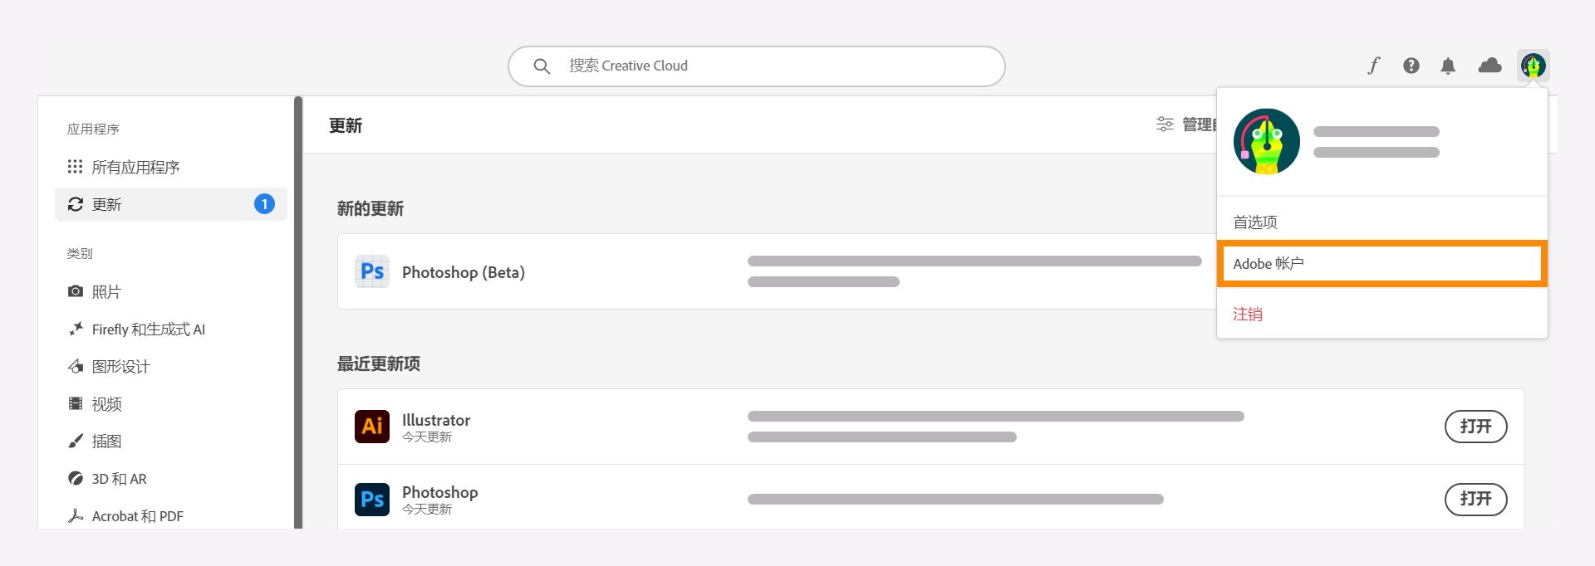
Task: Click the Illustrator app icon
Action: (x=371, y=426)
